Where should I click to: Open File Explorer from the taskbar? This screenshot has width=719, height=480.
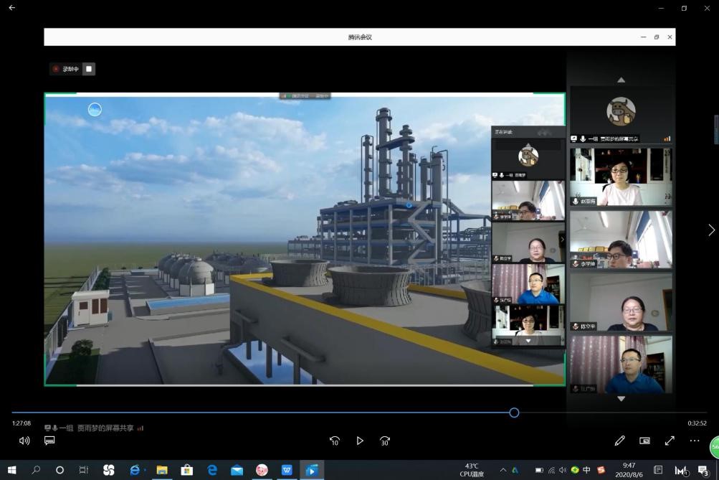(162, 470)
